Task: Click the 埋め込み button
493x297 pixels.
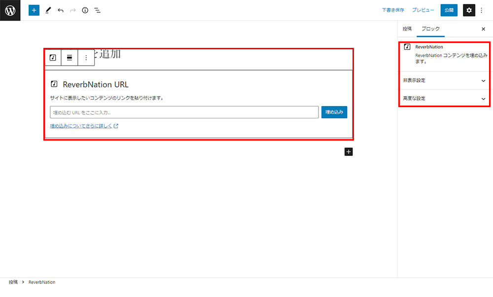Action: coord(334,112)
